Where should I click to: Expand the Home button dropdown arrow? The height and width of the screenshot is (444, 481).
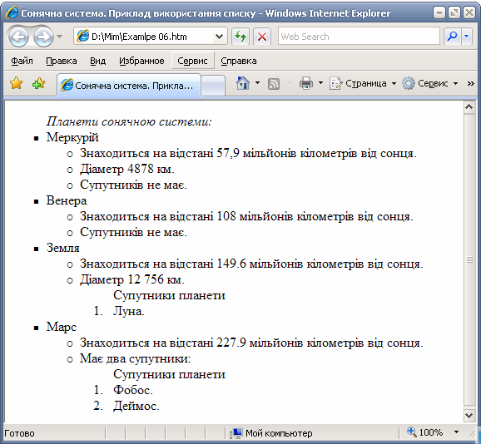[257, 83]
